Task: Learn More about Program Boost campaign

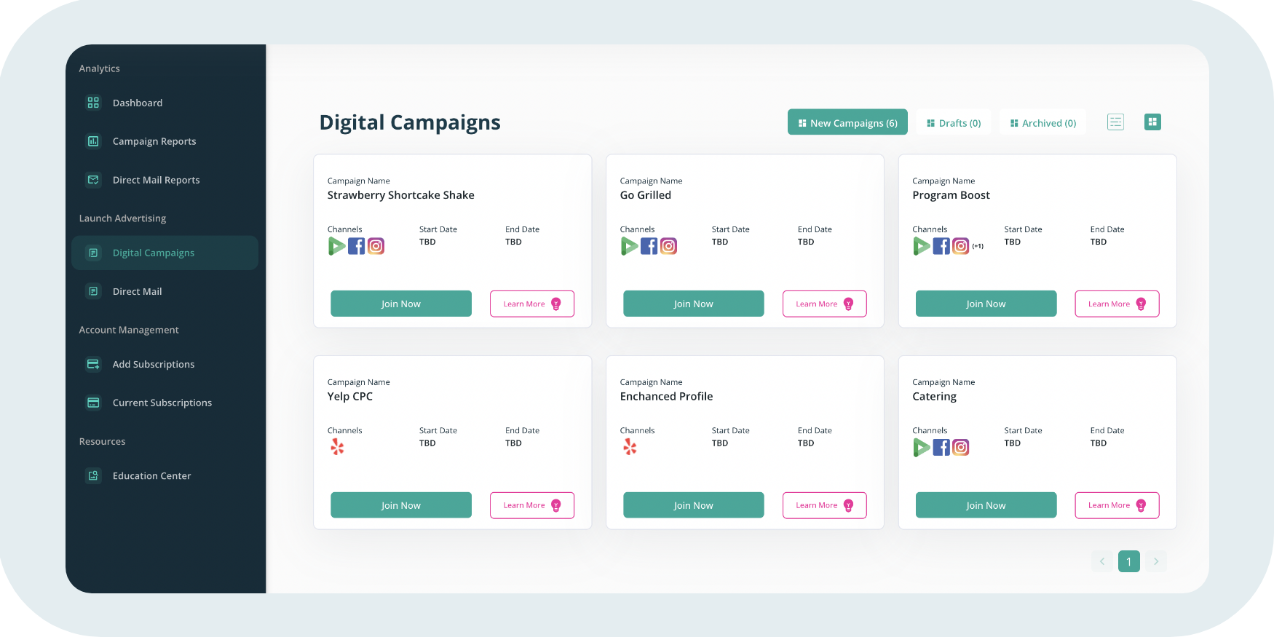Action: tap(1117, 304)
